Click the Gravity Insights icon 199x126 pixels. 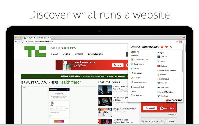click(x=132, y=64)
